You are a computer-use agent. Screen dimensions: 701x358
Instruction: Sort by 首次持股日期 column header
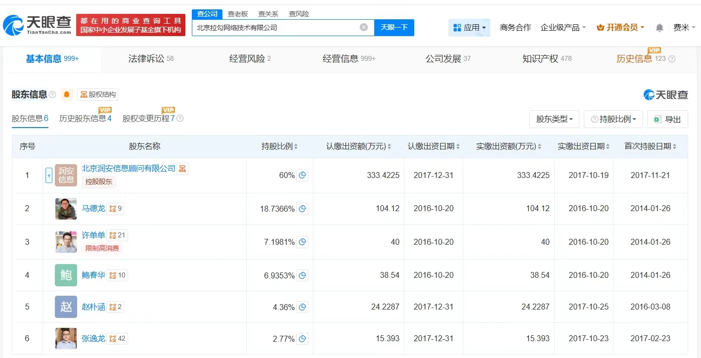pos(651,146)
